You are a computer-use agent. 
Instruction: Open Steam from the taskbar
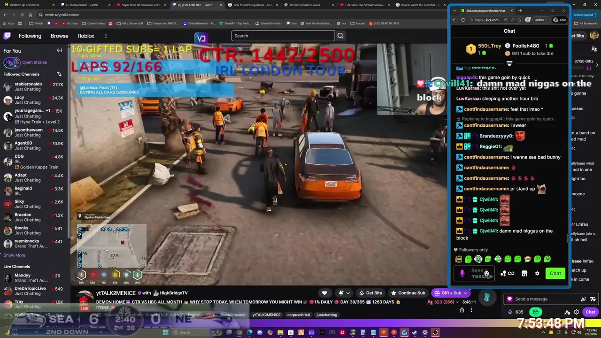point(415,332)
